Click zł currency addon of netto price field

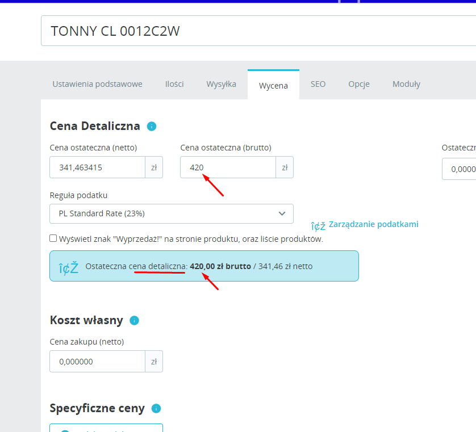point(154,167)
